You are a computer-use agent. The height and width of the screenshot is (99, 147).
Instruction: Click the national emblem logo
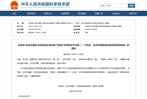tap(14, 5)
